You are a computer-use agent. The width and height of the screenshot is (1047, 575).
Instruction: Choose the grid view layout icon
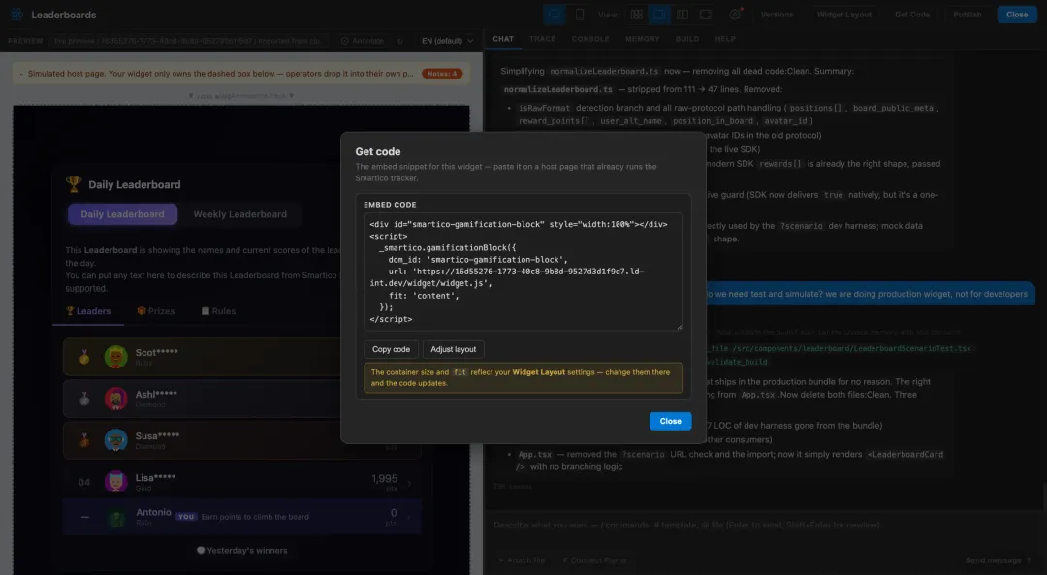click(636, 14)
